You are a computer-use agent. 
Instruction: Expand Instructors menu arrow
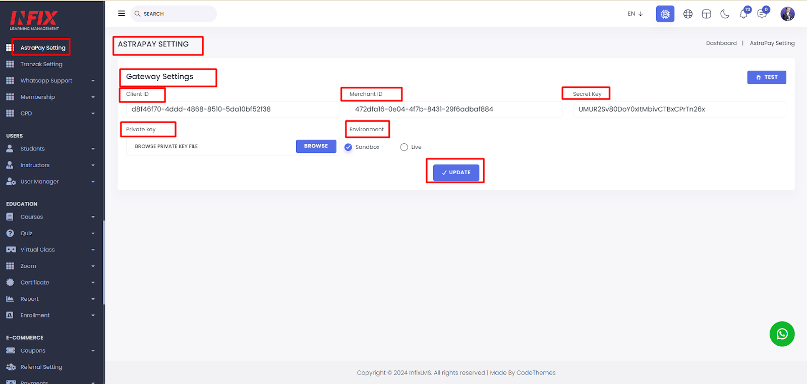click(93, 166)
